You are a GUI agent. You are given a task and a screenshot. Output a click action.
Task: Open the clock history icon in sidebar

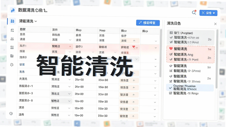[12, 65]
